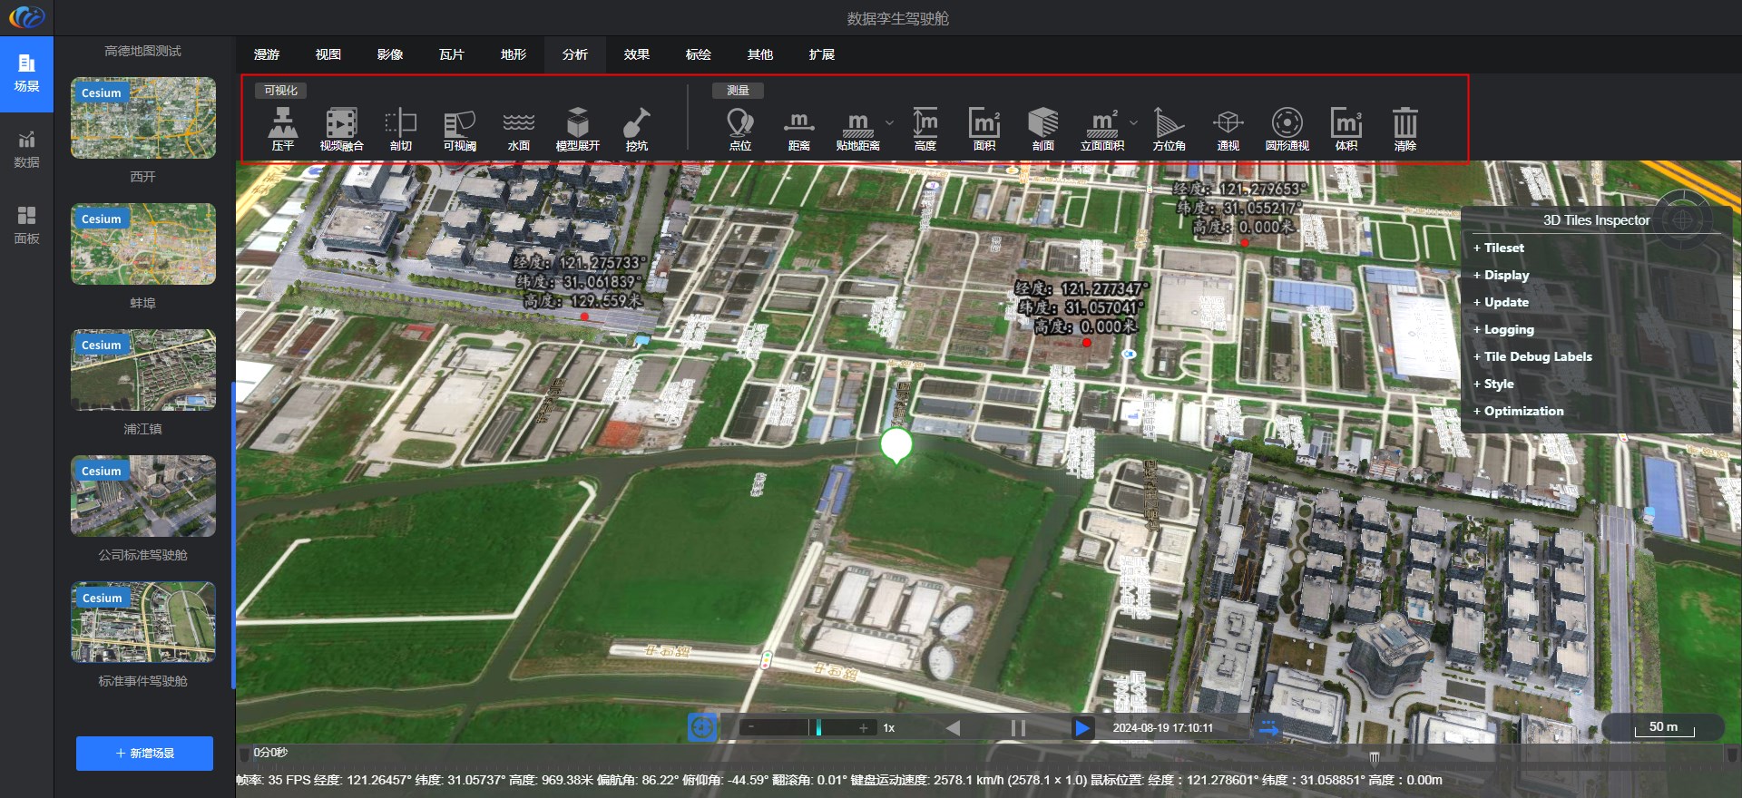Select the 面积 area measurement tool
This screenshot has width=1742, height=798.
tap(984, 129)
